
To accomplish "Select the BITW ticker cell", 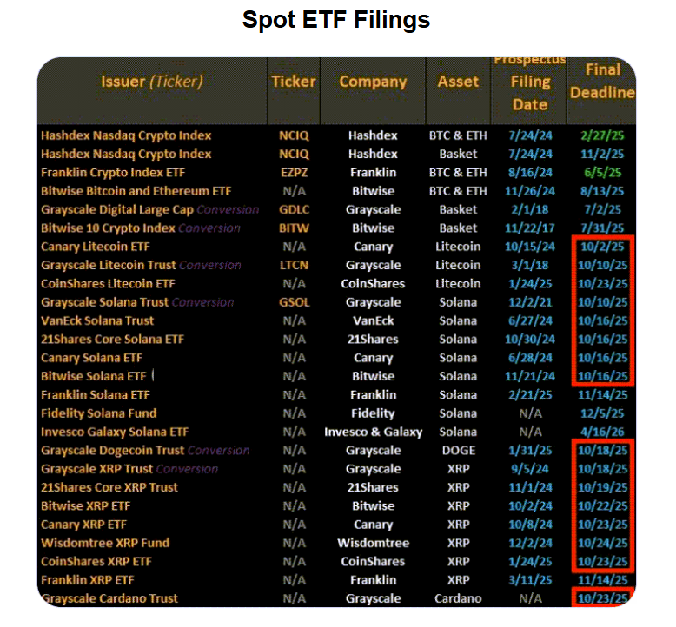I will [294, 228].
